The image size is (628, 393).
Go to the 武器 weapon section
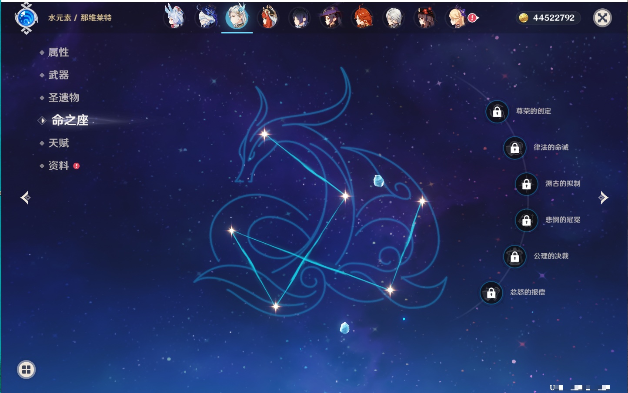58,75
